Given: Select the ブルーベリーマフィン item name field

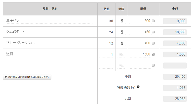Looking at the screenshot, I should (49, 43).
